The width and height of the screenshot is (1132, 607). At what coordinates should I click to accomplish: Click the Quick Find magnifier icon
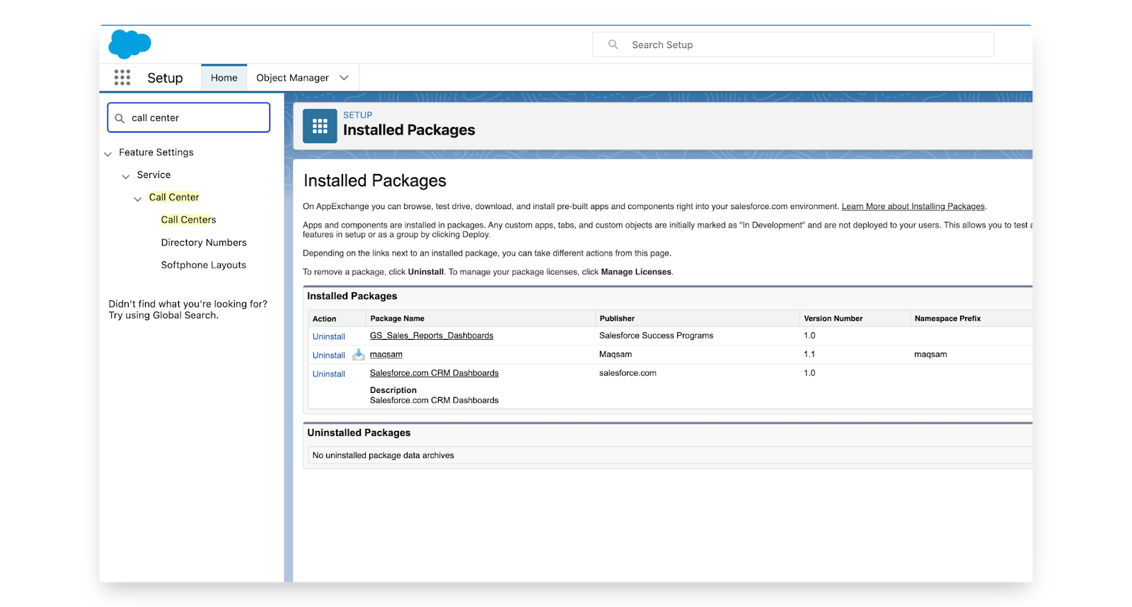click(120, 118)
